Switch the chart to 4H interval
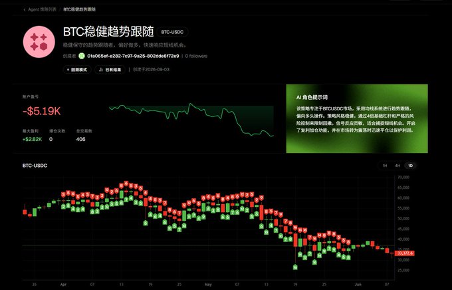The height and width of the screenshot is (290, 452). [397, 166]
